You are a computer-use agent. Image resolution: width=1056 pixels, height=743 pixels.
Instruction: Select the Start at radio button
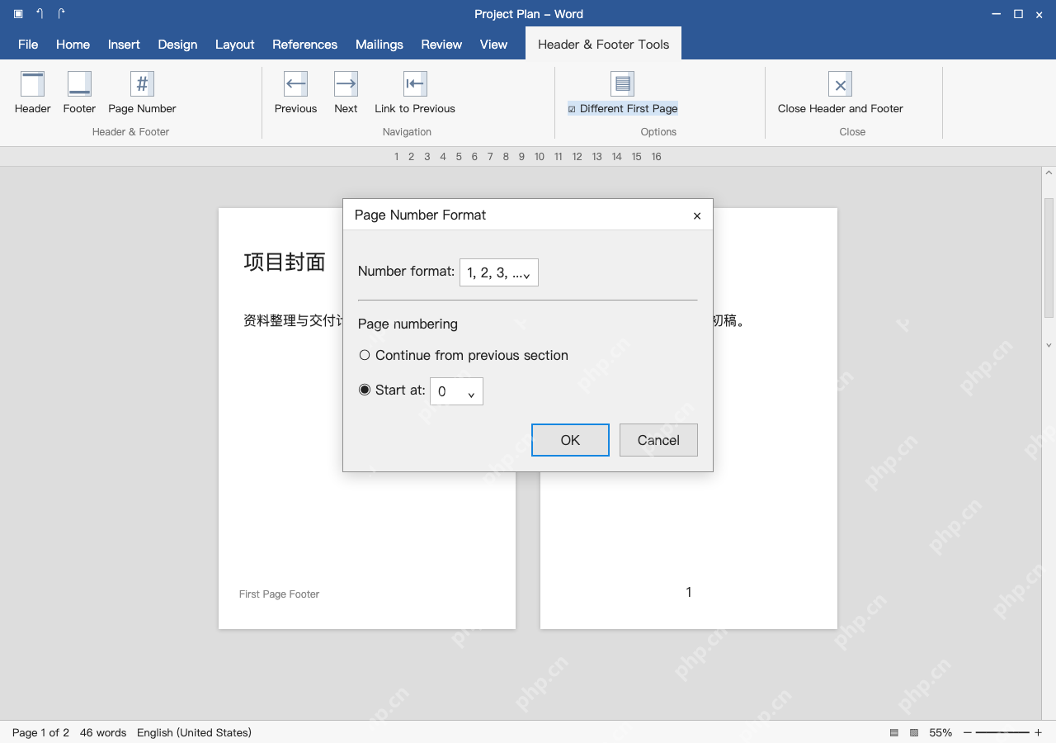[365, 390]
